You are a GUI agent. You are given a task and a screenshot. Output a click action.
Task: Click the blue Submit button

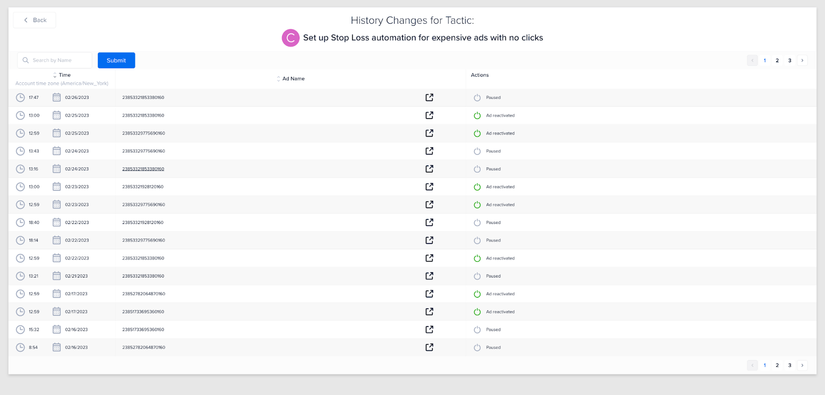click(116, 60)
